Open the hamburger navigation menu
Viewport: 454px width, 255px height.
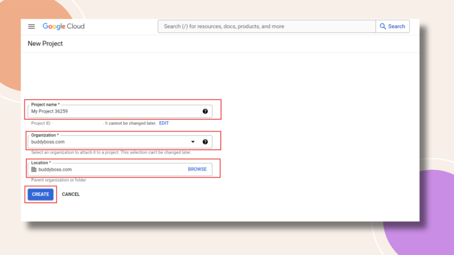(31, 26)
